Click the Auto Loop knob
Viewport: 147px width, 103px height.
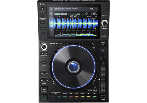[x=44, y=47]
